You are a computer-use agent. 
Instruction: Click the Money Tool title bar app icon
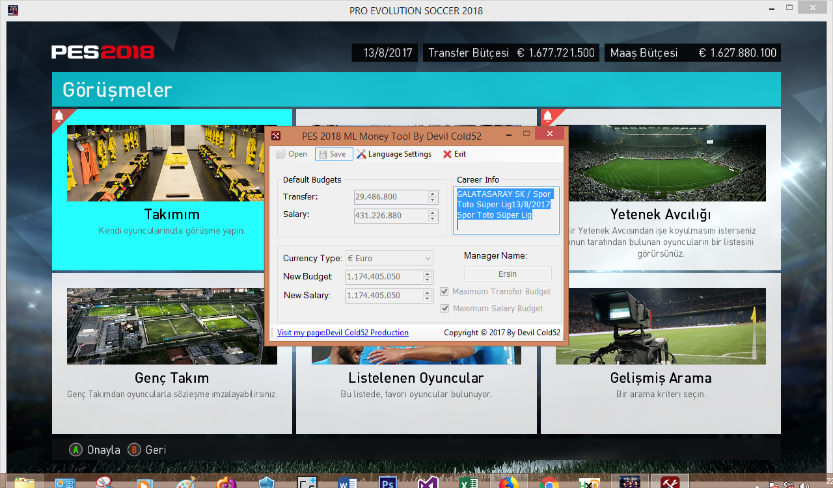coord(276,136)
